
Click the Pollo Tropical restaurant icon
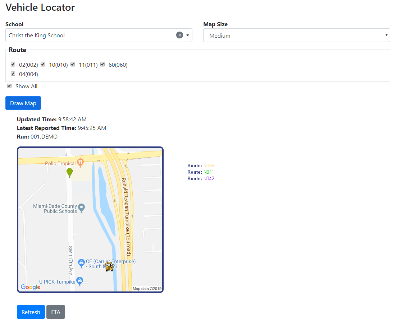(x=80, y=162)
